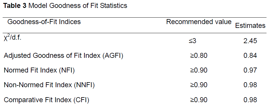Select the NNFI estimate 0.98
The image size is (268, 106).
[x=250, y=85]
